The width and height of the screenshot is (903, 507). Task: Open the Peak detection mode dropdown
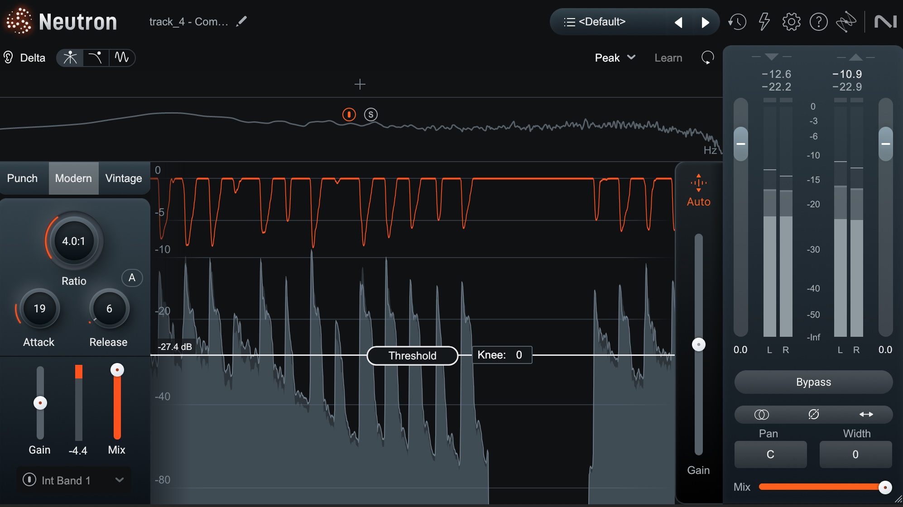pos(615,57)
